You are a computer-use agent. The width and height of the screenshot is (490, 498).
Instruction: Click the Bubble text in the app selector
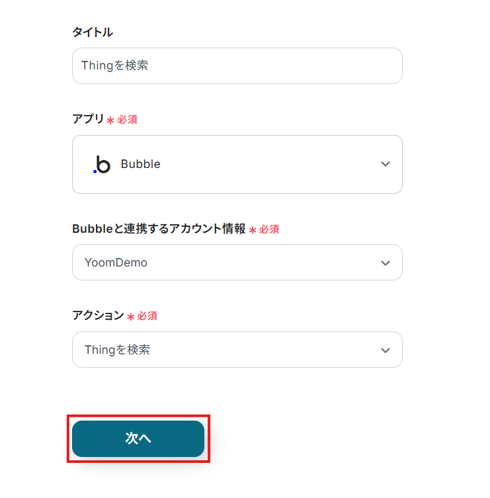(x=140, y=165)
